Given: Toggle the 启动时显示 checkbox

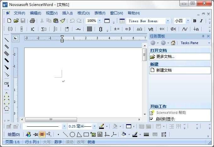Looking at the screenshot, I should click(152, 119).
